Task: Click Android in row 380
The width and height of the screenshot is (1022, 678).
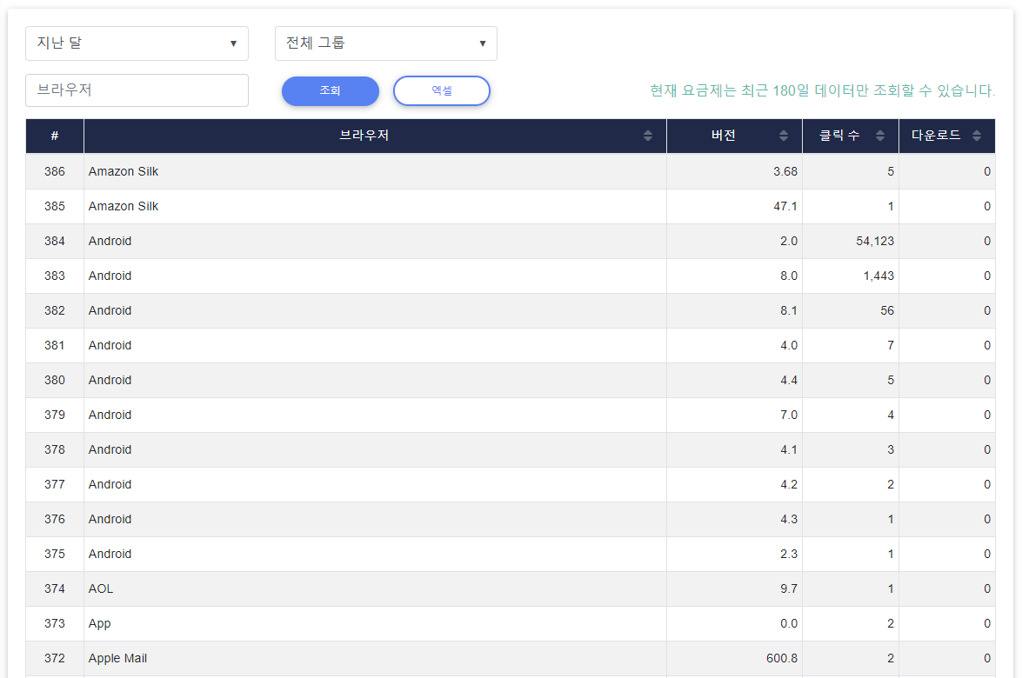Action: (110, 380)
